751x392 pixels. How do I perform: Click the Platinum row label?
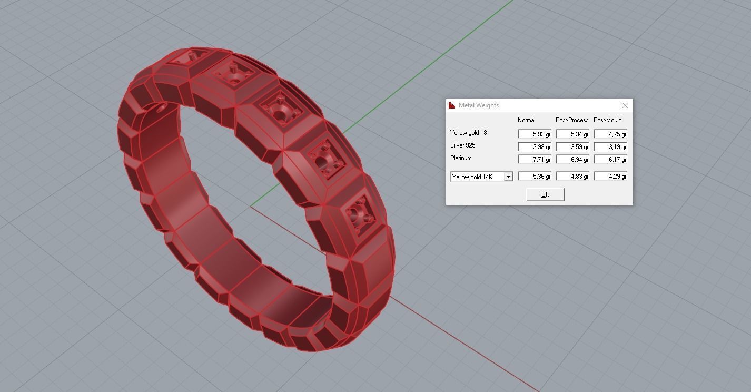[461, 158]
